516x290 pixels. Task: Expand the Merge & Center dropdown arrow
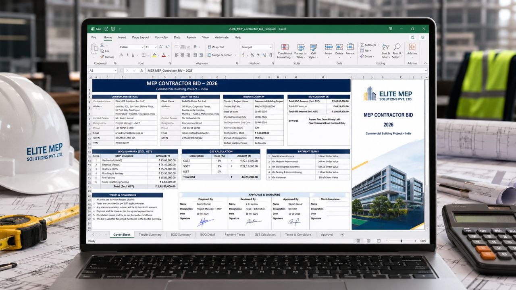coord(235,55)
